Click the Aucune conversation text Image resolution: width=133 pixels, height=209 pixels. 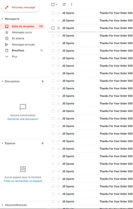(x=23, y=115)
